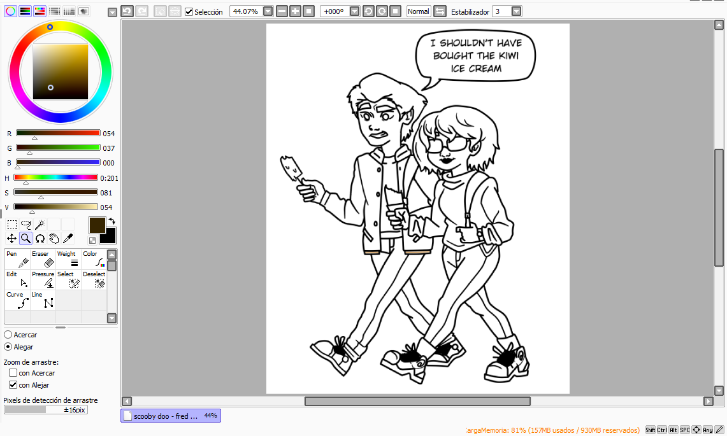Select the Color linework tool

pyautogui.click(x=94, y=260)
